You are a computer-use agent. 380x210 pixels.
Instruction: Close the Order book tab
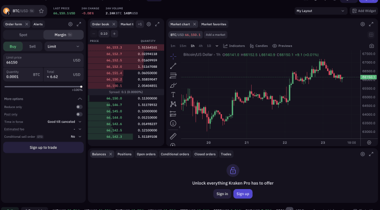(x=113, y=24)
